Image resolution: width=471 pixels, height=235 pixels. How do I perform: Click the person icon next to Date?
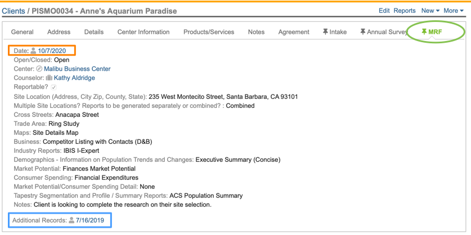(33, 51)
